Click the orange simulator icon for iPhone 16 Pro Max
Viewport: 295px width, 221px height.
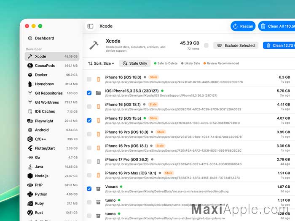[98, 175]
